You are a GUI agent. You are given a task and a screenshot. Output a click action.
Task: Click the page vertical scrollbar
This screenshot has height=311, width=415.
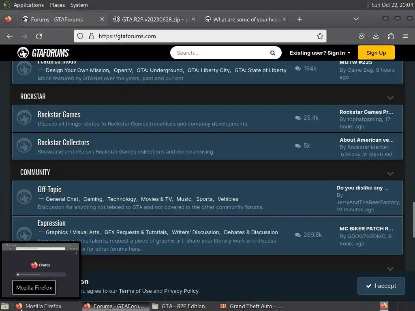(x=413, y=219)
